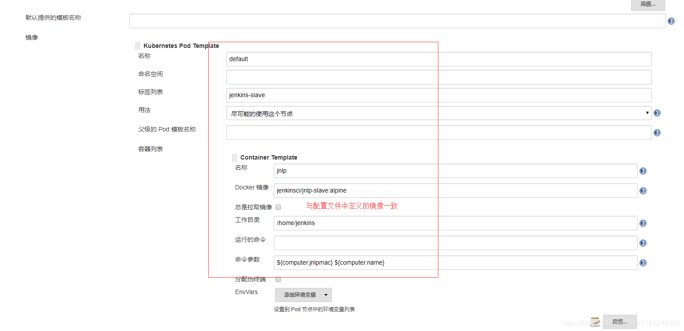684x331 pixels.
Task: Click the 镜像 section label
Action: [x=32, y=37]
